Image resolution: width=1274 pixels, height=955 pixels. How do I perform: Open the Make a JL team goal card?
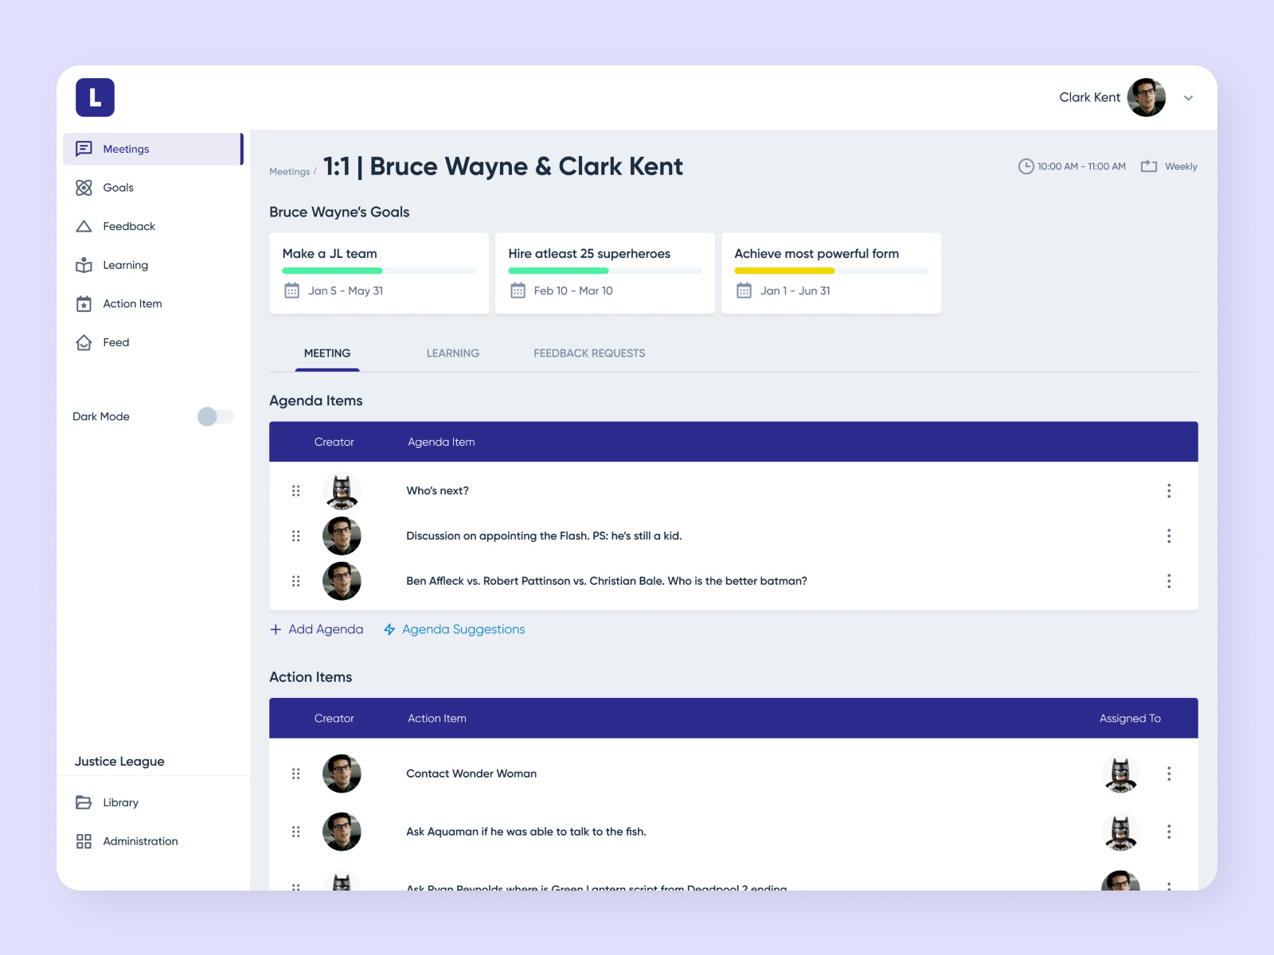(379, 273)
